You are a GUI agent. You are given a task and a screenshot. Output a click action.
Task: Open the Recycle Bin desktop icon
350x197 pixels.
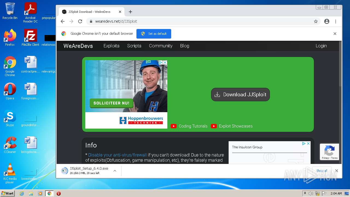click(x=10, y=11)
